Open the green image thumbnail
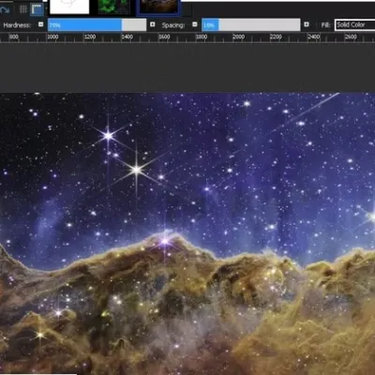Screen dimensions: 375x375 coord(113,7)
